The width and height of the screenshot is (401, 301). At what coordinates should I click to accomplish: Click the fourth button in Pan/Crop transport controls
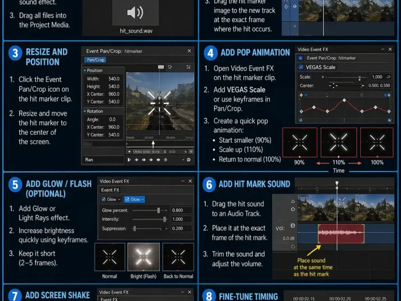(x=151, y=160)
